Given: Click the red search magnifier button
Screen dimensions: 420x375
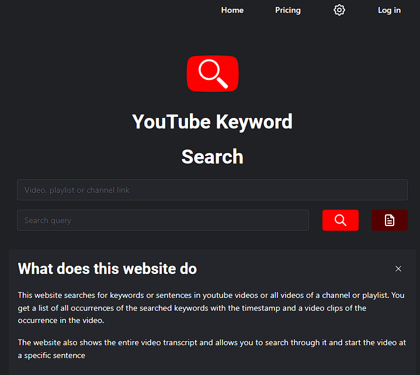Looking at the screenshot, I should pos(341,220).
